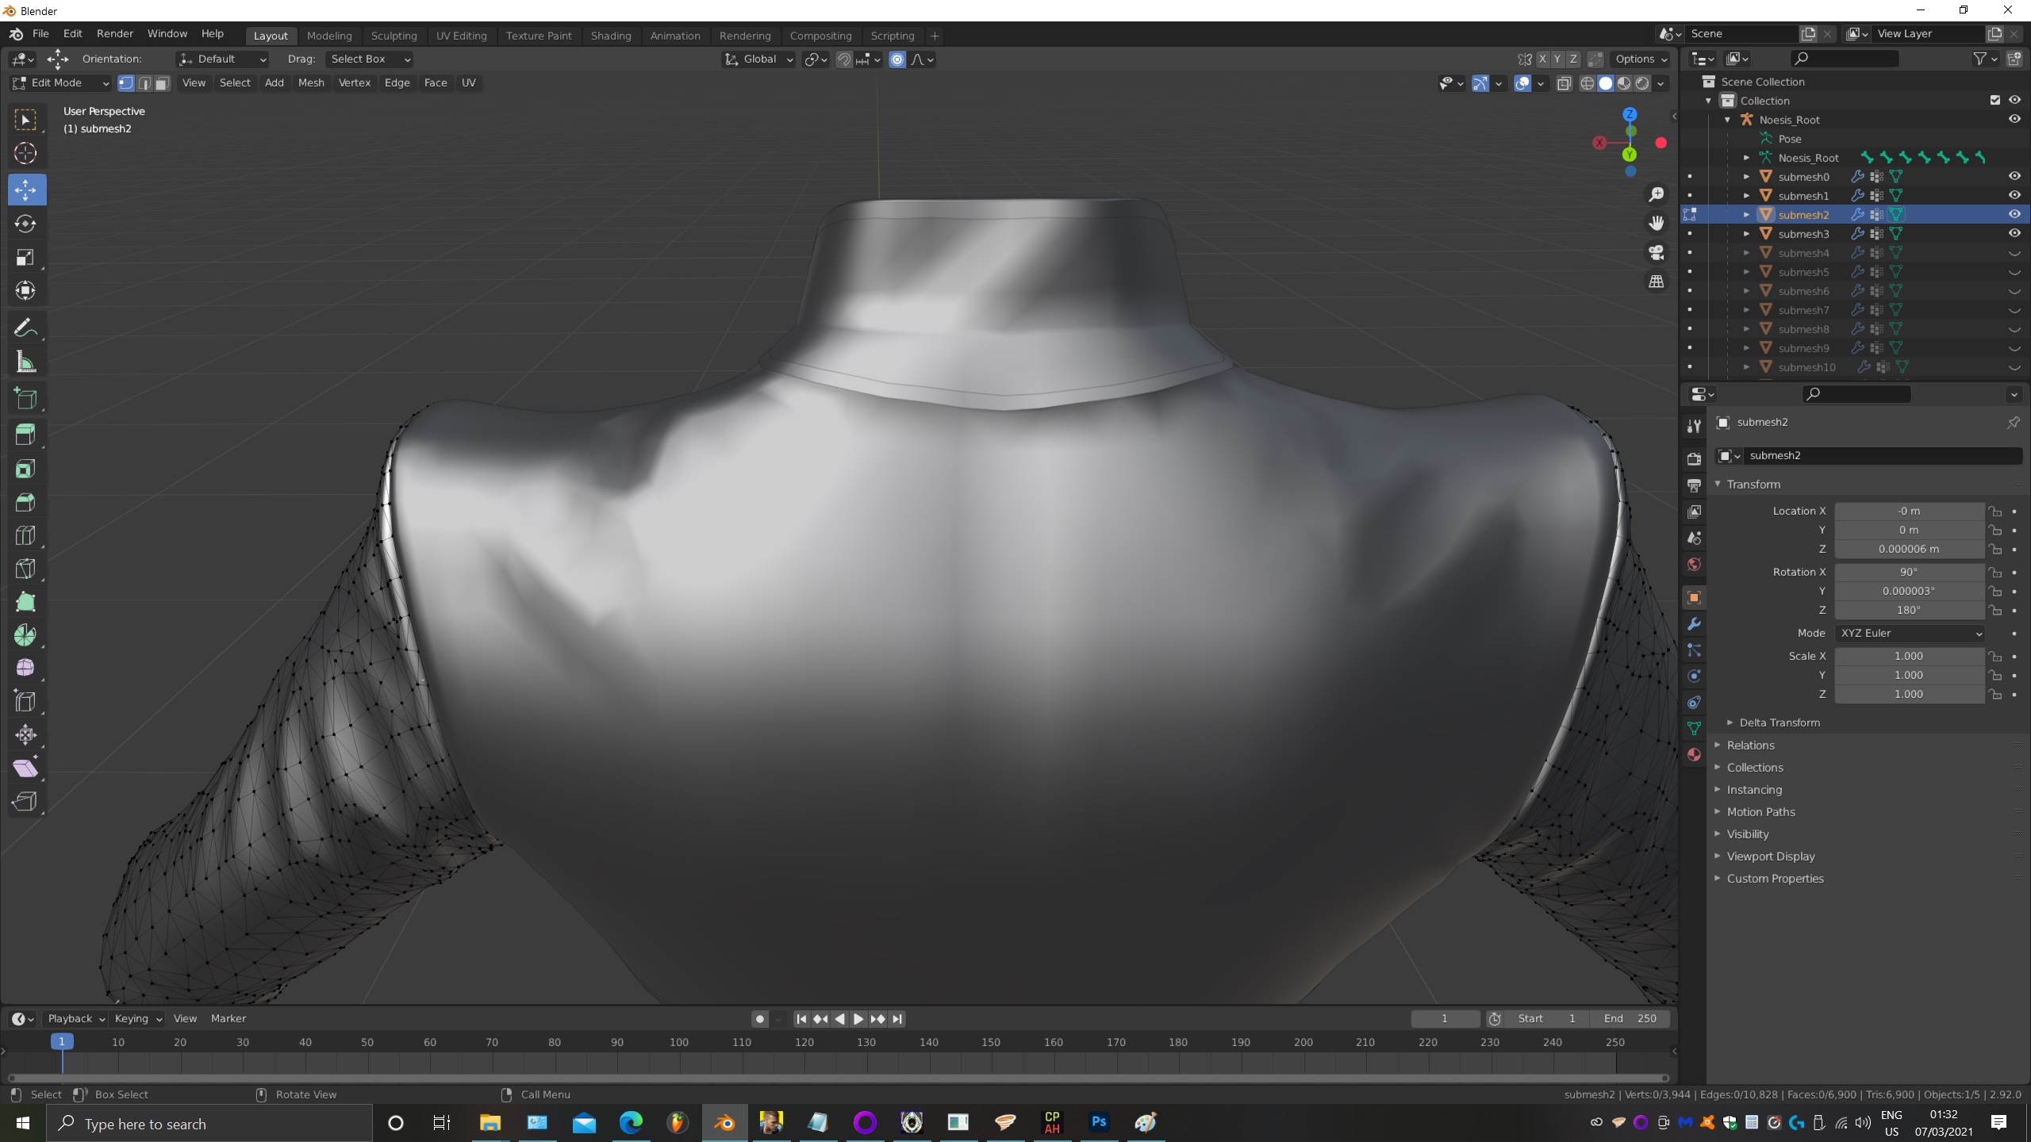The width and height of the screenshot is (2031, 1142).
Task: Select the Poly Build tool
Action: coord(25,602)
